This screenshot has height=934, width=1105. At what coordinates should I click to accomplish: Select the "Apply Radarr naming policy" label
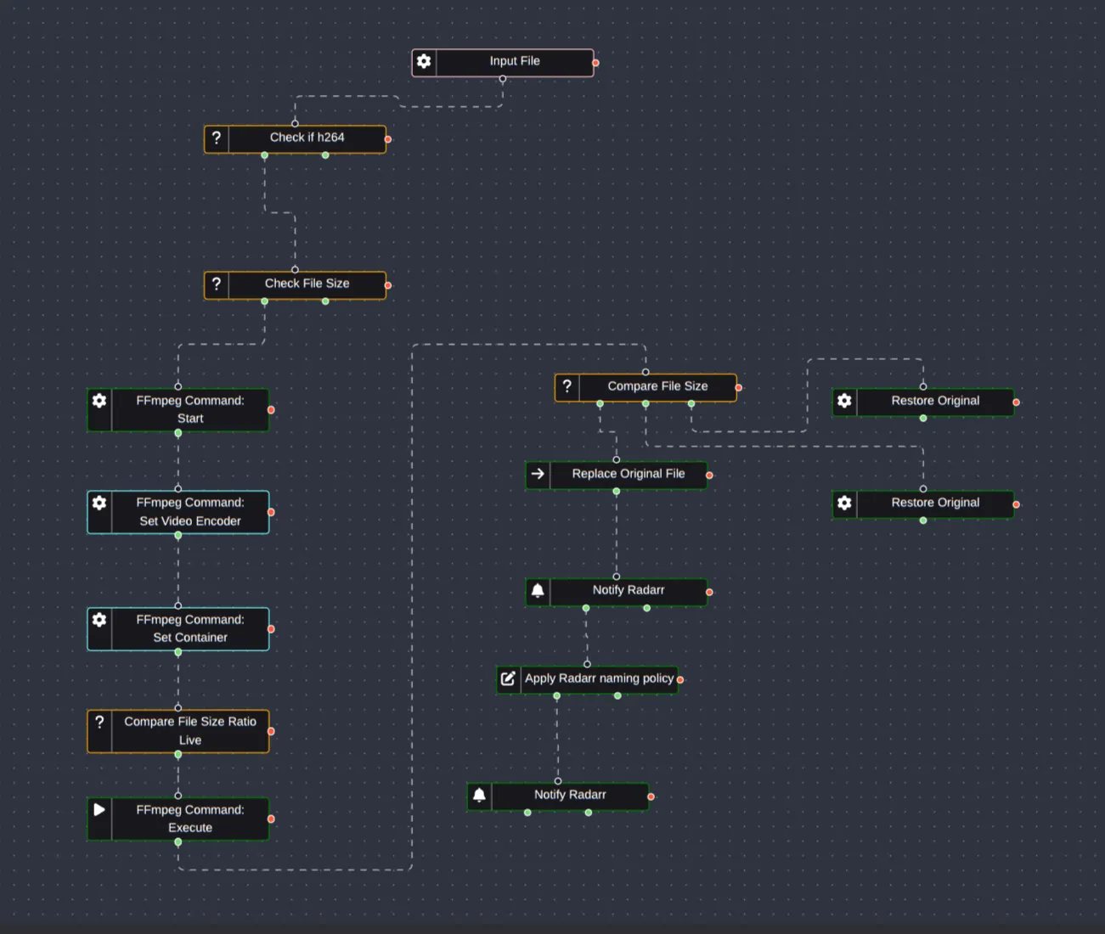click(x=599, y=678)
